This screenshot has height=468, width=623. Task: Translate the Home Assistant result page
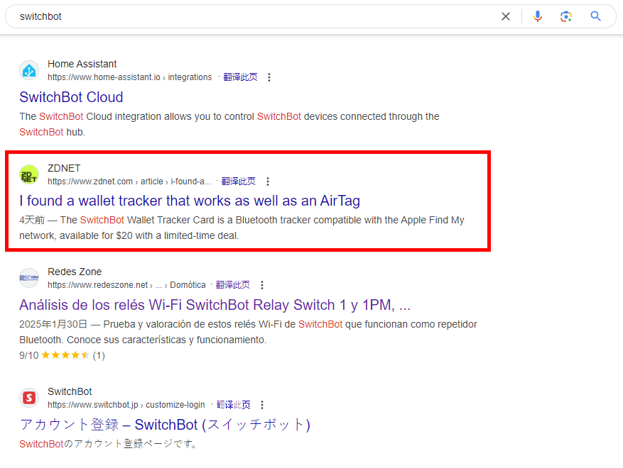(240, 77)
